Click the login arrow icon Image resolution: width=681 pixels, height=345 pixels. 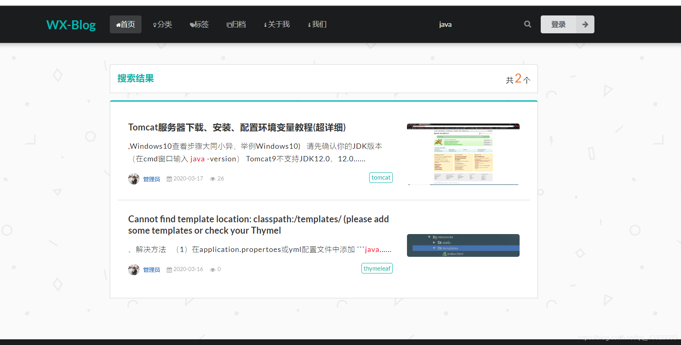585,24
